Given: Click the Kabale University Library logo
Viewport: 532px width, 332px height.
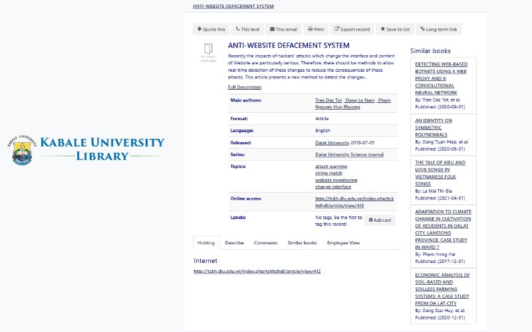Looking at the screenshot, I should tap(88, 149).
